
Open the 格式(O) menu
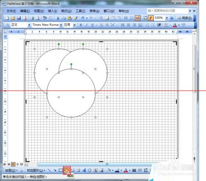tap(66, 11)
